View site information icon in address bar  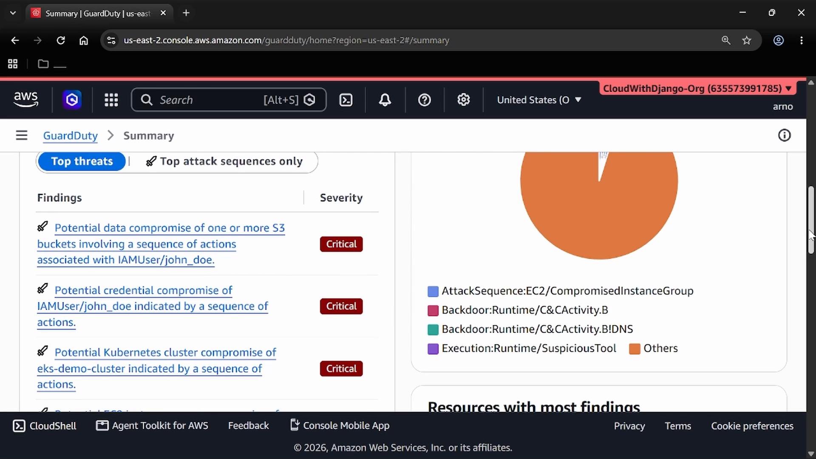111,40
